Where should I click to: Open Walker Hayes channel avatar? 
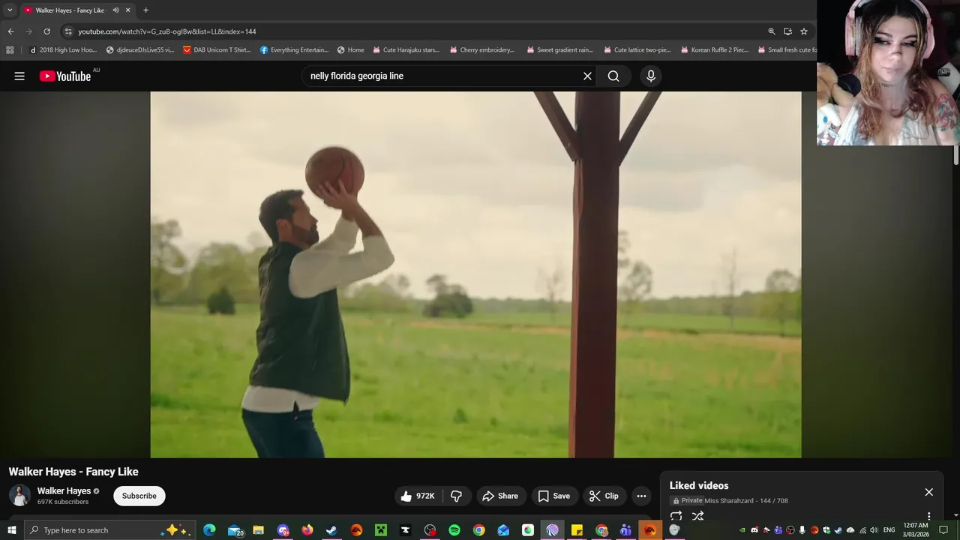[19, 496]
